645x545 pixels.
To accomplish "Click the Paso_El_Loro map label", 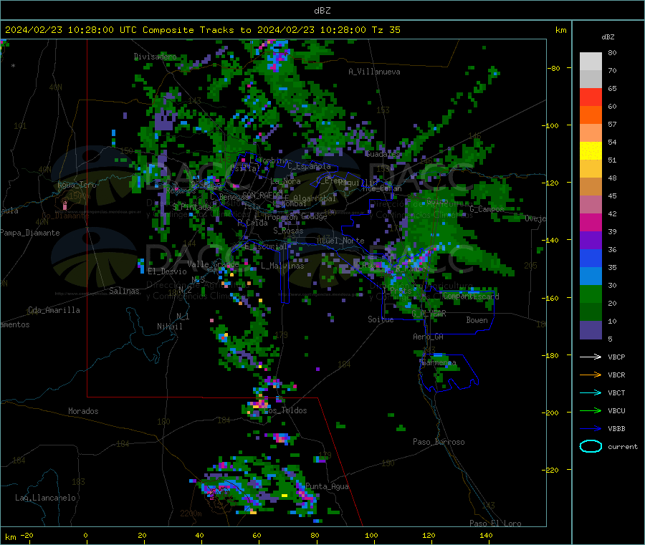I will 495,524.
